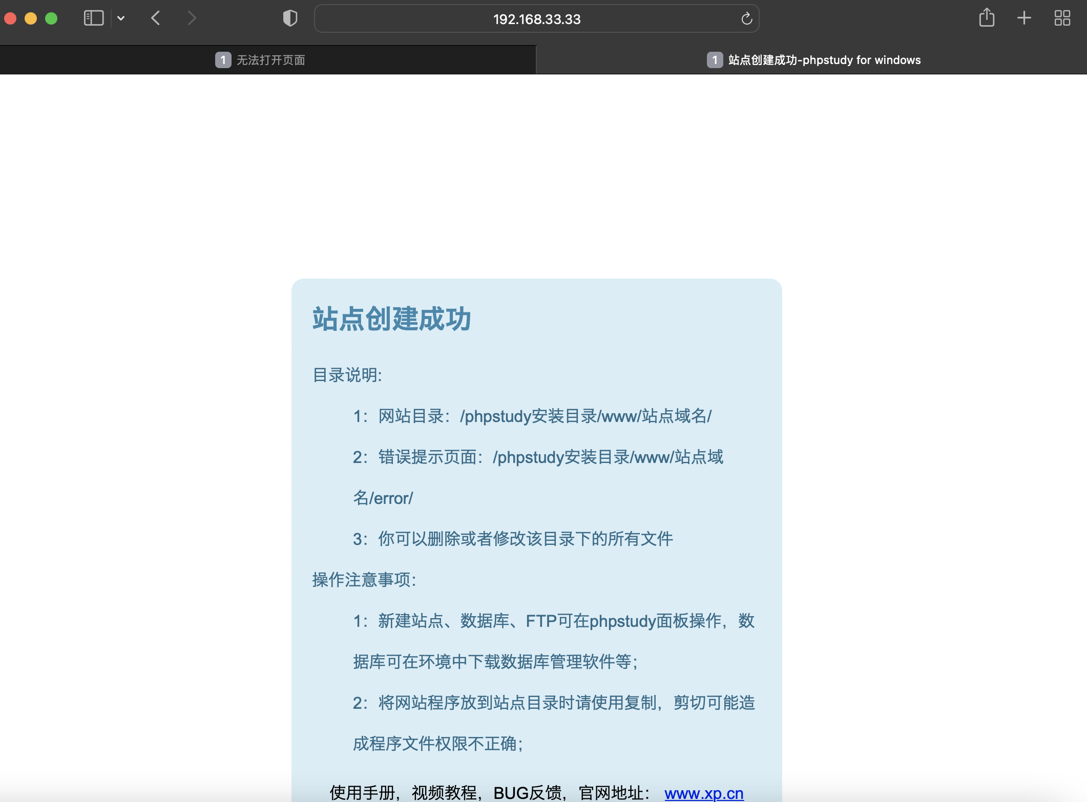1087x802 pixels.
Task: Click the 1 badge on the left tab
Action: (223, 59)
